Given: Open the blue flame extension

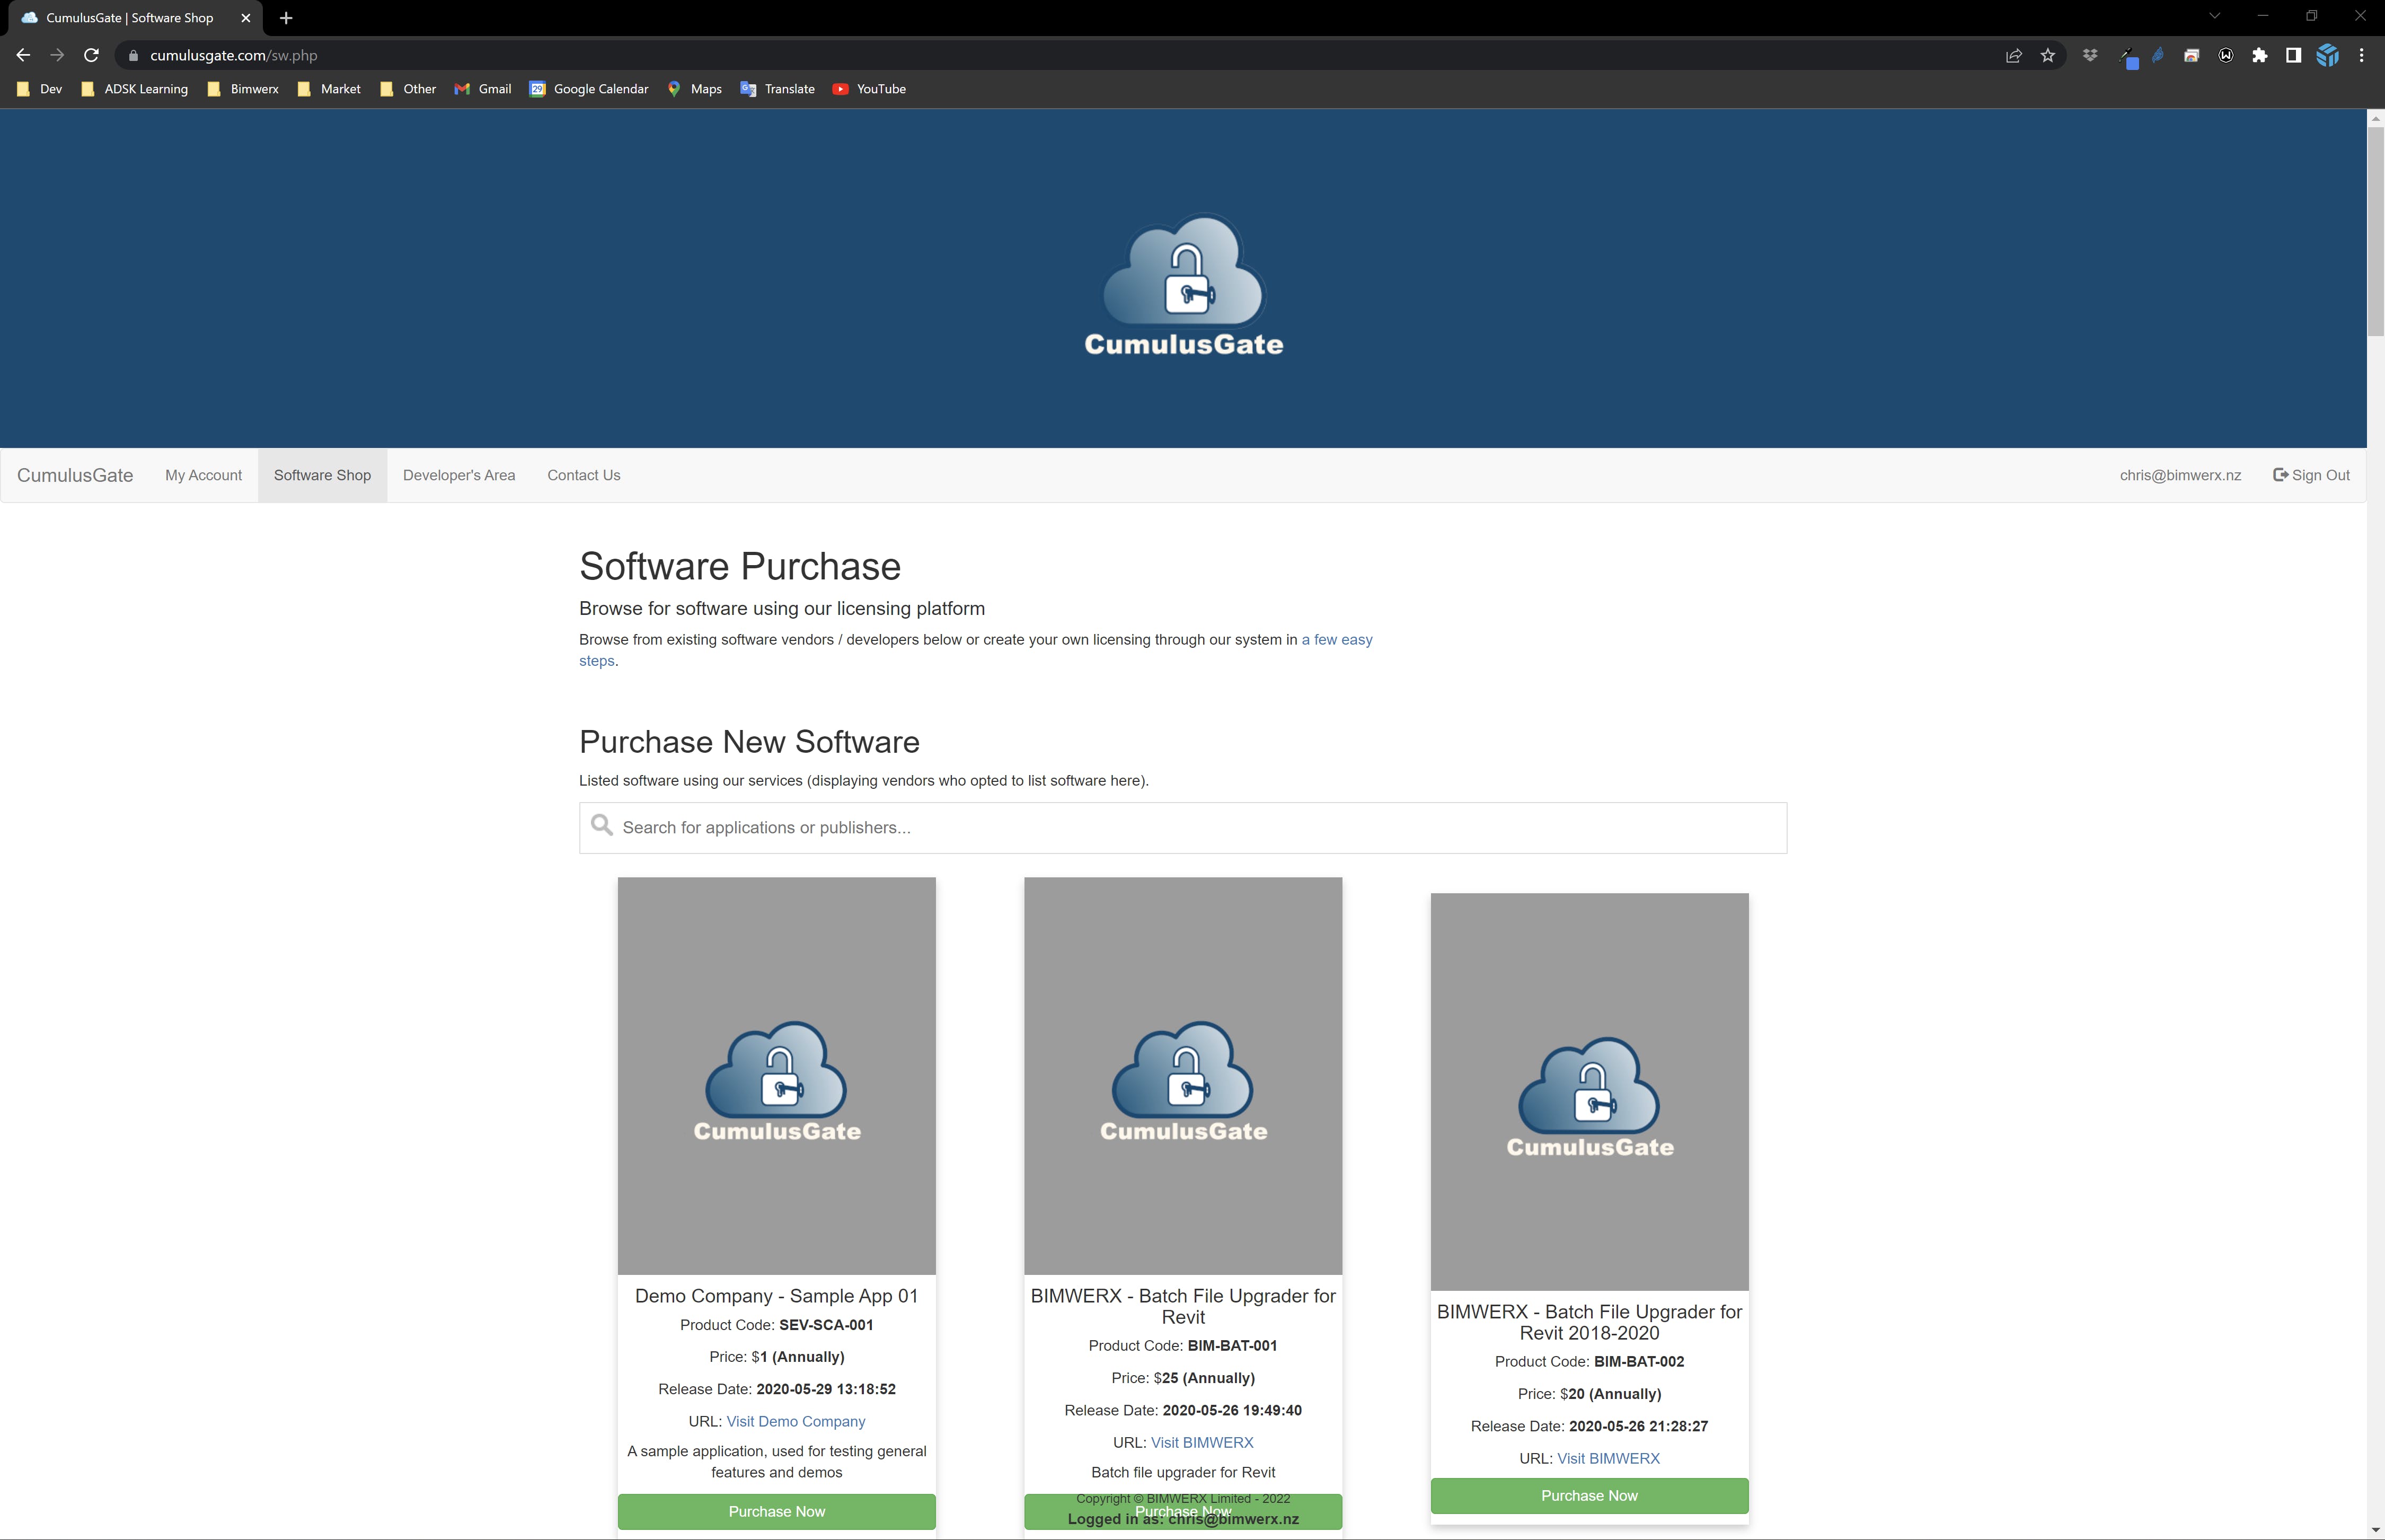Looking at the screenshot, I should [x=2158, y=56].
